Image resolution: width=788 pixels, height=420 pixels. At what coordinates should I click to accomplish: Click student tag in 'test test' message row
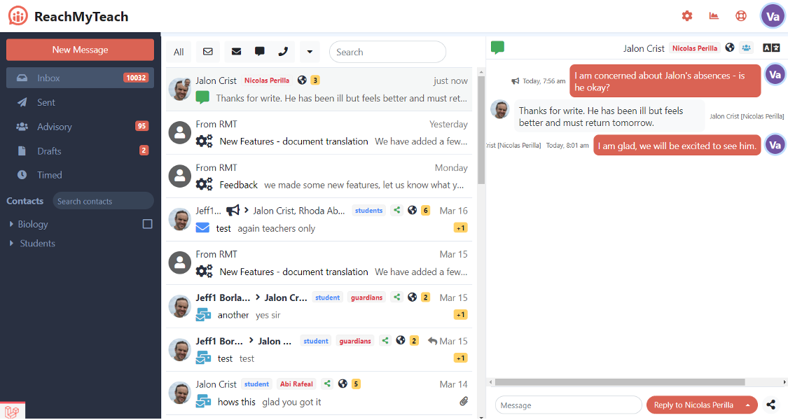click(316, 341)
